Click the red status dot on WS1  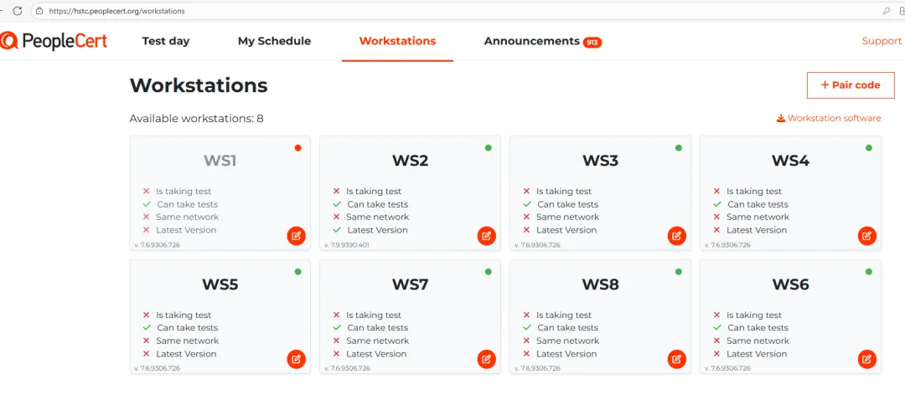pos(297,148)
